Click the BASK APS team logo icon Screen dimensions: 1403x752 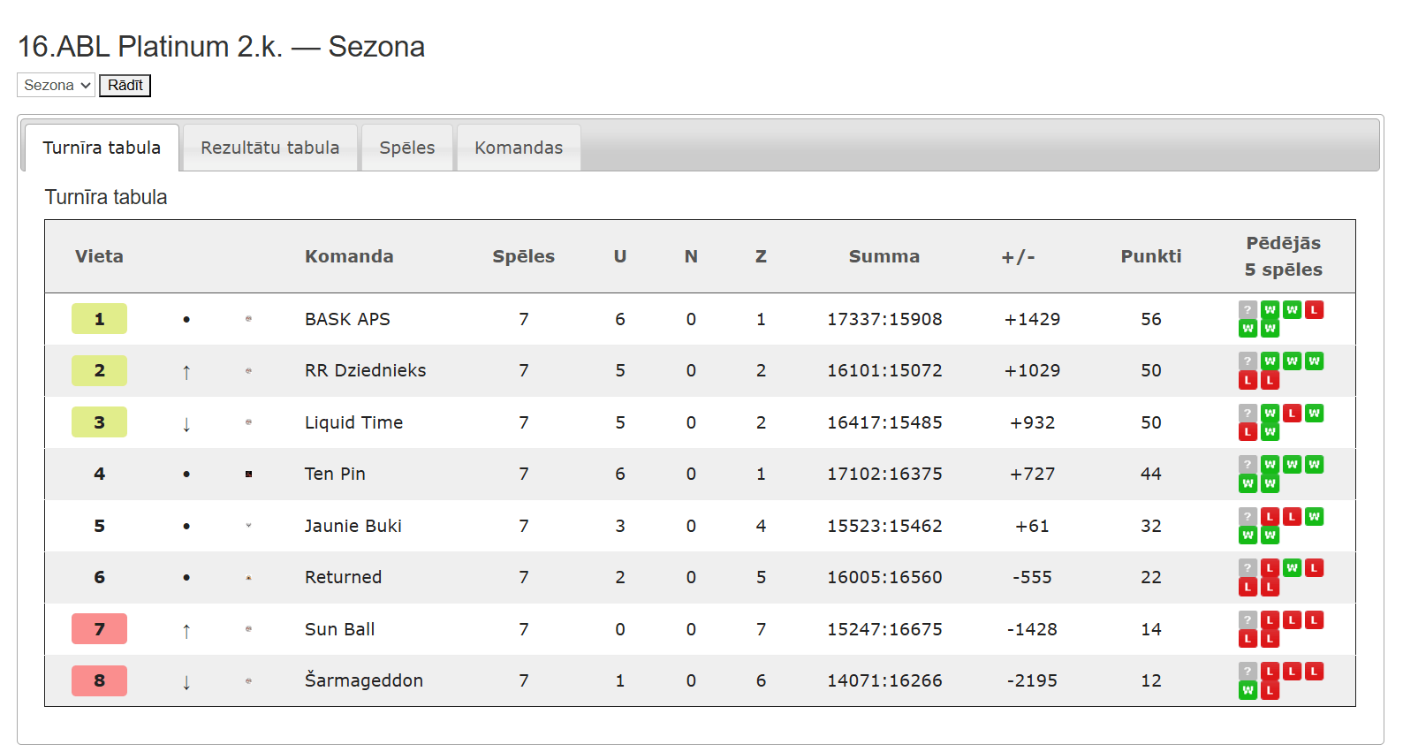point(248,319)
